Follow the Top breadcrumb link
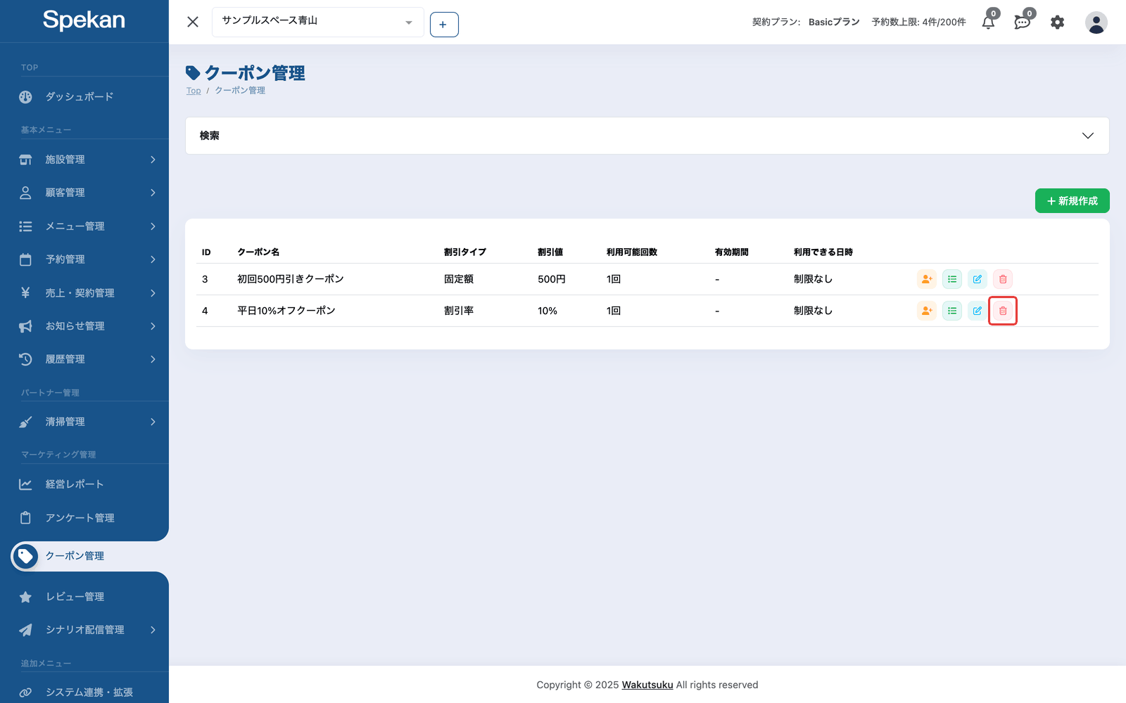Viewport: 1126px width, 703px height. pyautogui.click(x=194, y=91)
